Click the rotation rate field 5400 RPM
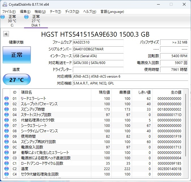 [x=174, y=56]
